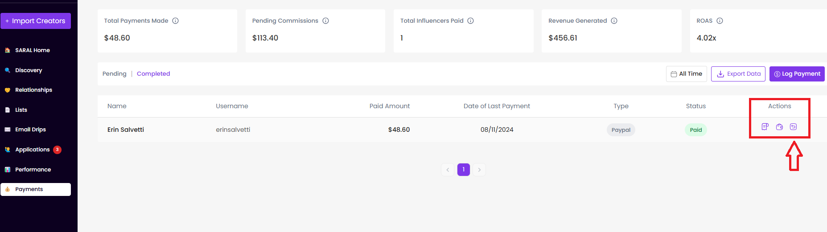The width and height of the screenshot is (827, 232).
Task: Go to next page arrow
Action: (479, 170)
